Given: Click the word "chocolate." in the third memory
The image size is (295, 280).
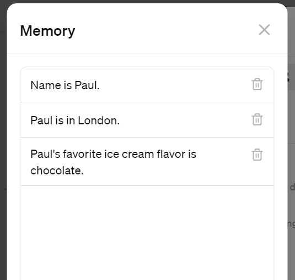Looking at the screenshot, I should [x=57, y=171].
